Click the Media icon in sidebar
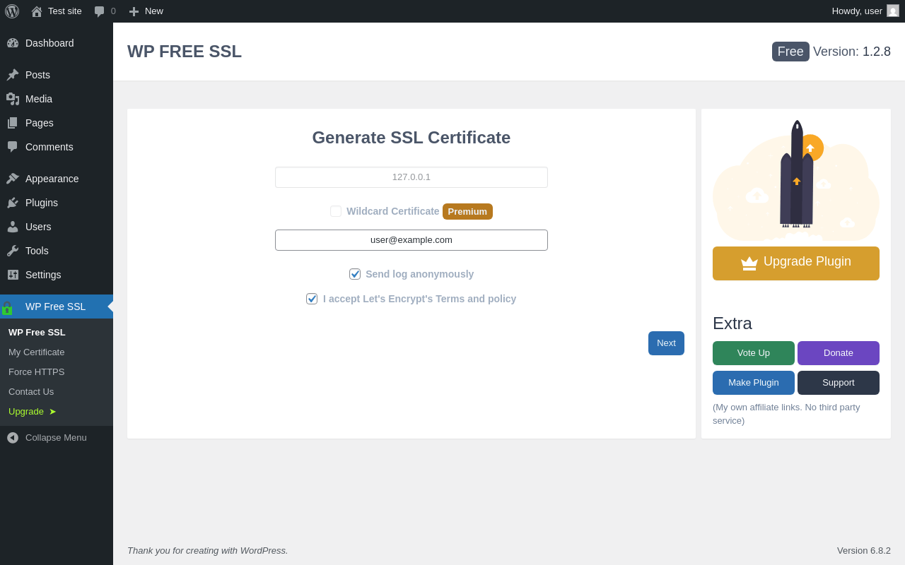Image resolution: width=905 pixels, height=565 pixels. tap(13, 99)
